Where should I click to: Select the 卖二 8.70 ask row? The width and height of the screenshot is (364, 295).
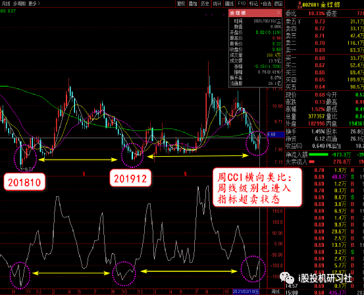click(325, 43)
